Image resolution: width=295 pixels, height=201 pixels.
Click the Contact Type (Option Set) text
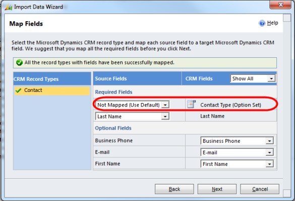coord(230,105)
